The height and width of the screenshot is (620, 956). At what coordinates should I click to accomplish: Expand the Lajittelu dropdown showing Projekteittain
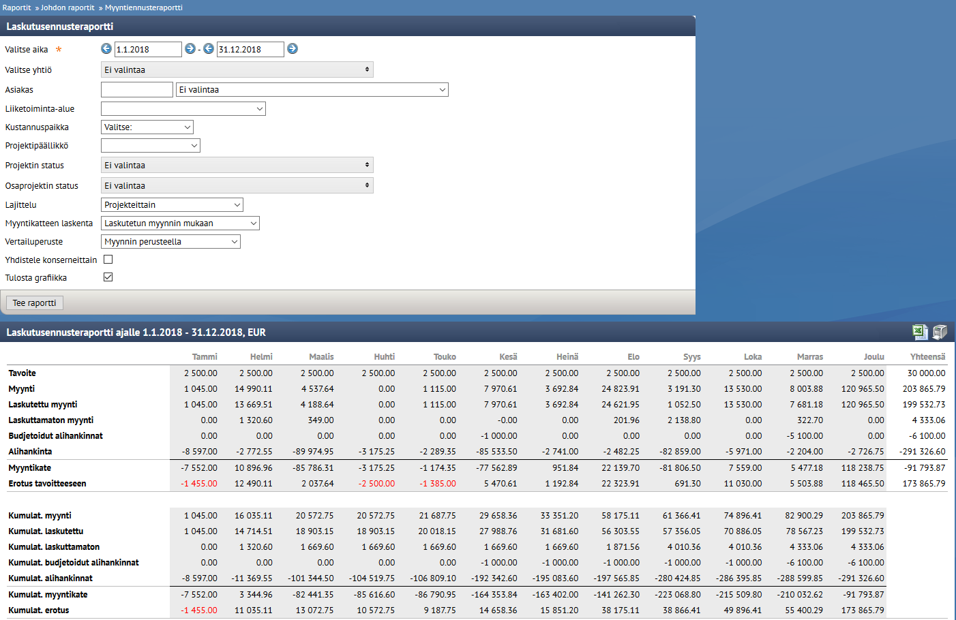click(x=172, y=204)
